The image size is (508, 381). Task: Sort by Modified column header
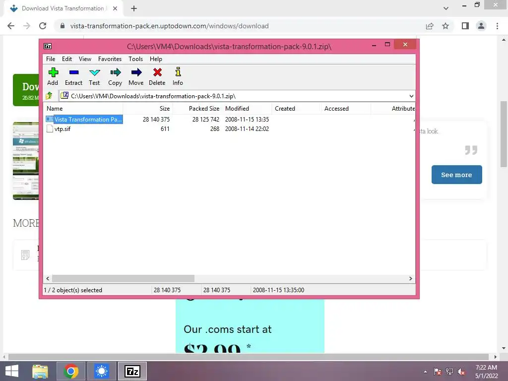(x=247, y=109)
